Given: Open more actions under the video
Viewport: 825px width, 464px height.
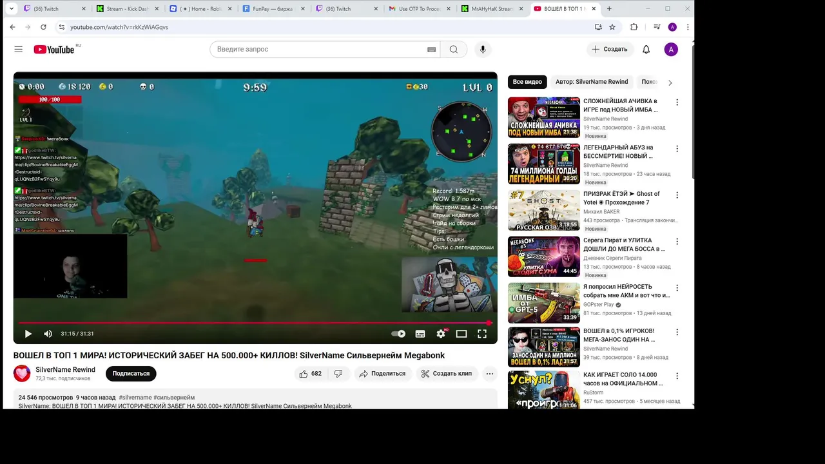Looking at the screenshot, I should [490, 374].
